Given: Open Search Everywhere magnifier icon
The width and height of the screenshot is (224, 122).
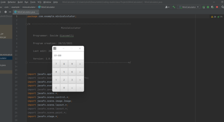Looking at the screenshot, I should [223, 7].
